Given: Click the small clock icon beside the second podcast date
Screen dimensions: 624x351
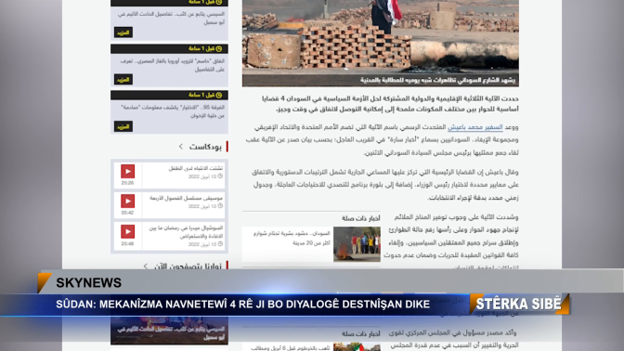Looking at the screenshot, I should (x=220, y=206).
